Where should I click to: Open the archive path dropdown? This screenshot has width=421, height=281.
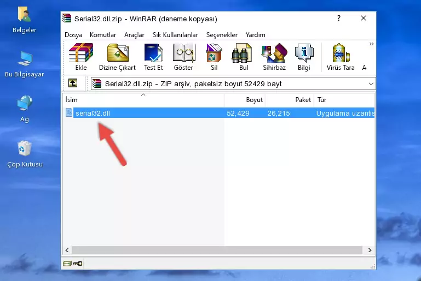(x=371, y=84)
